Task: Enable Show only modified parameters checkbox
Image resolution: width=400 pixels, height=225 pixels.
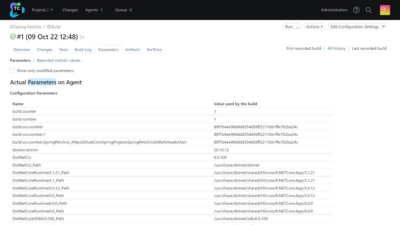Action: (x=12, y=70)
